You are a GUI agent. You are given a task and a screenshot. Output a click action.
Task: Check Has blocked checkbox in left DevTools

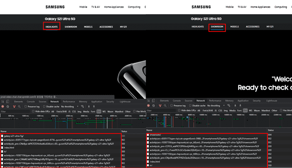(x=134, y=112)
